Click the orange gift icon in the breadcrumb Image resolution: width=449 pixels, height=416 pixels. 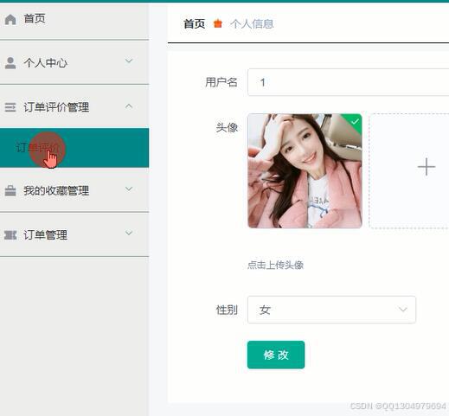[x=218, y=23]
